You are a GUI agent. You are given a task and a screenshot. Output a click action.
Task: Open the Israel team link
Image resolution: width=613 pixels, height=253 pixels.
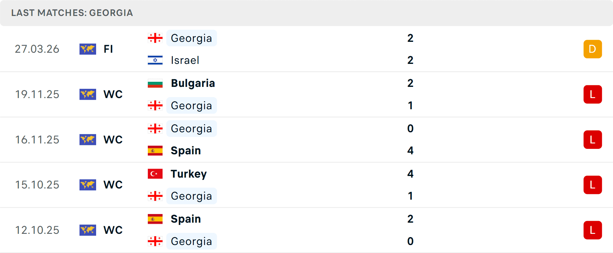click(x=185, y=60)
